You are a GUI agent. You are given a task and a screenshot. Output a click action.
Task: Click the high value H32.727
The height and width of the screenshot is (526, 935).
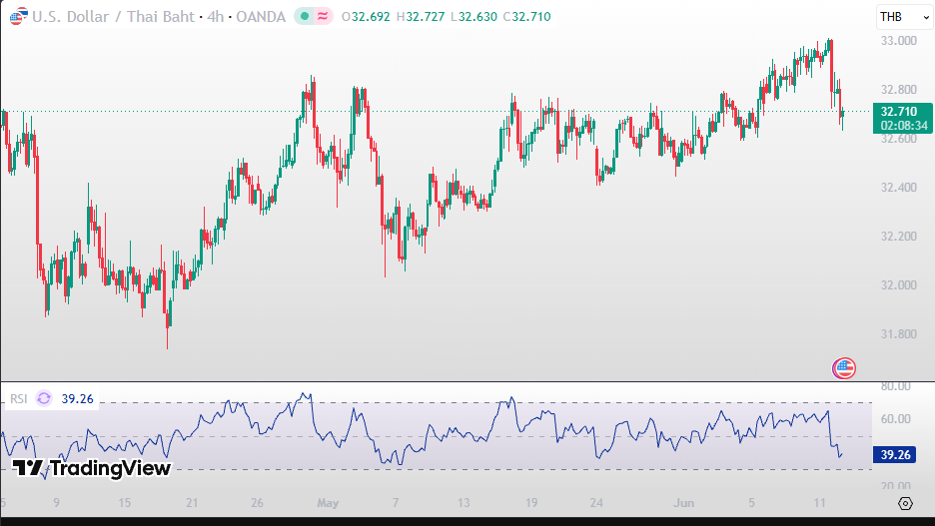click(421, 17)
